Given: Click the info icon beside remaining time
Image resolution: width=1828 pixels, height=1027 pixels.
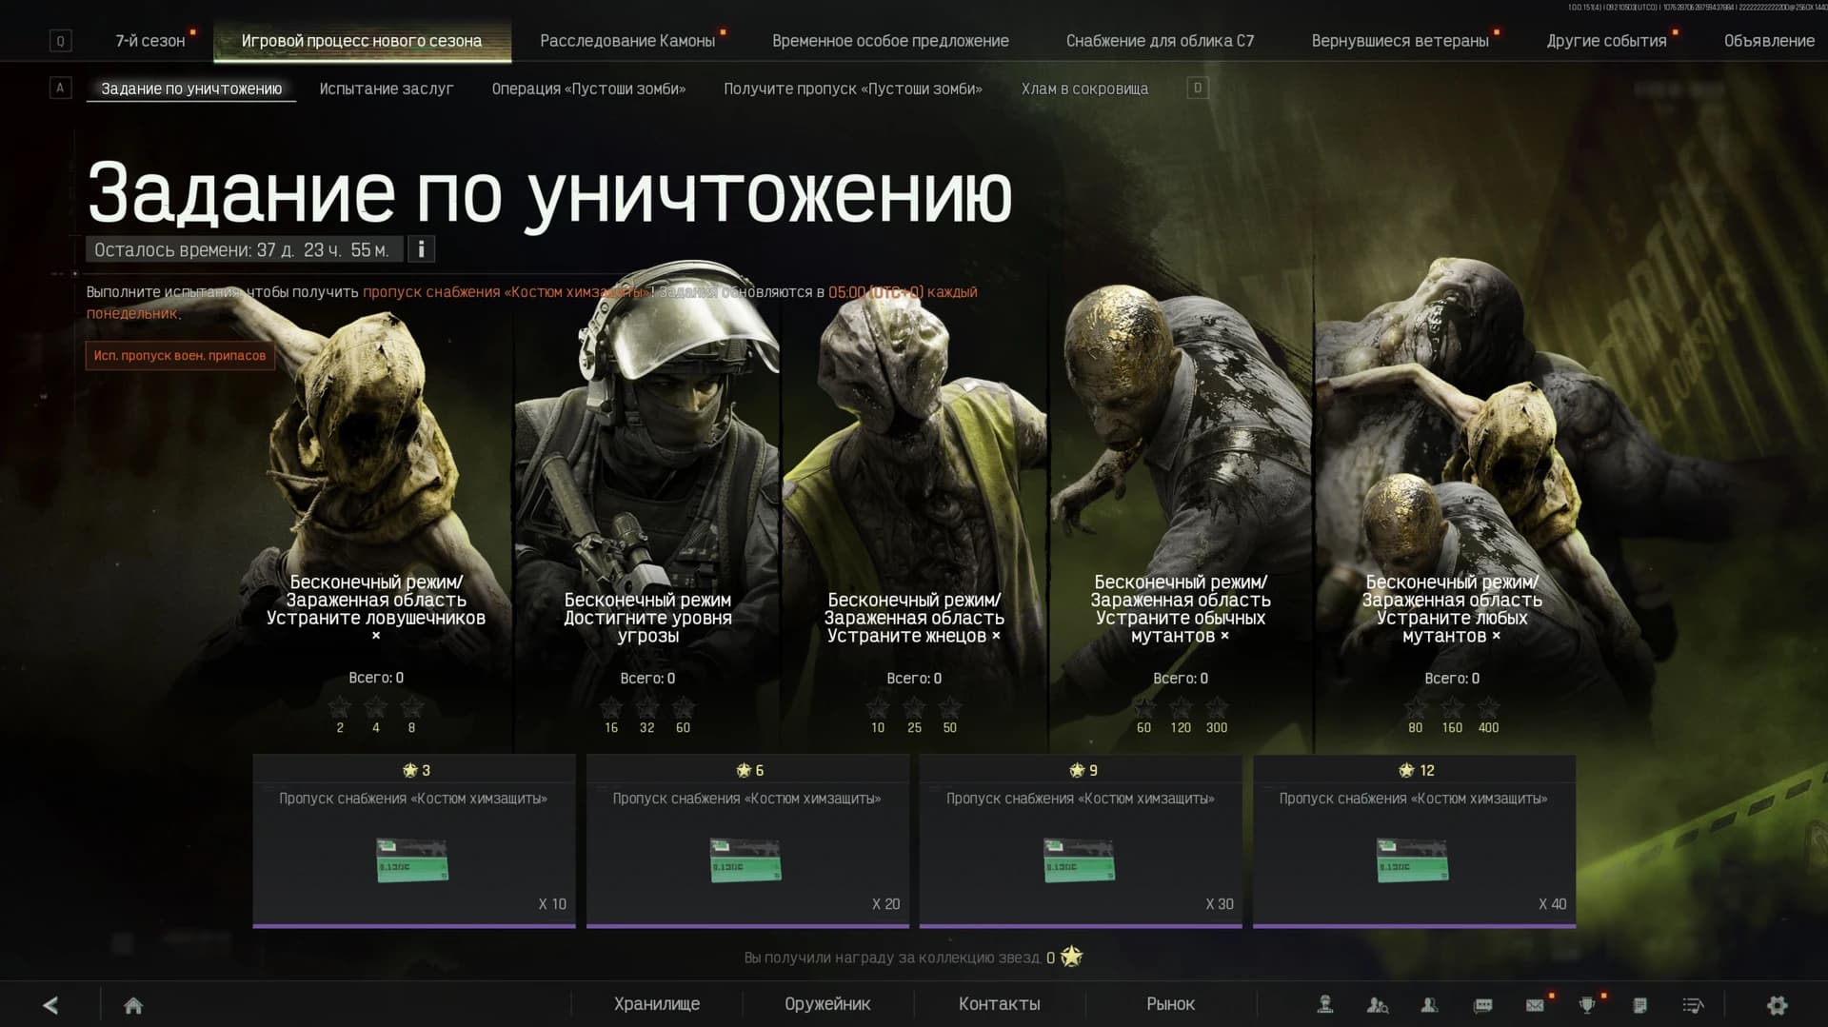Looking at the screenshot, I should (x=422, y=249).
